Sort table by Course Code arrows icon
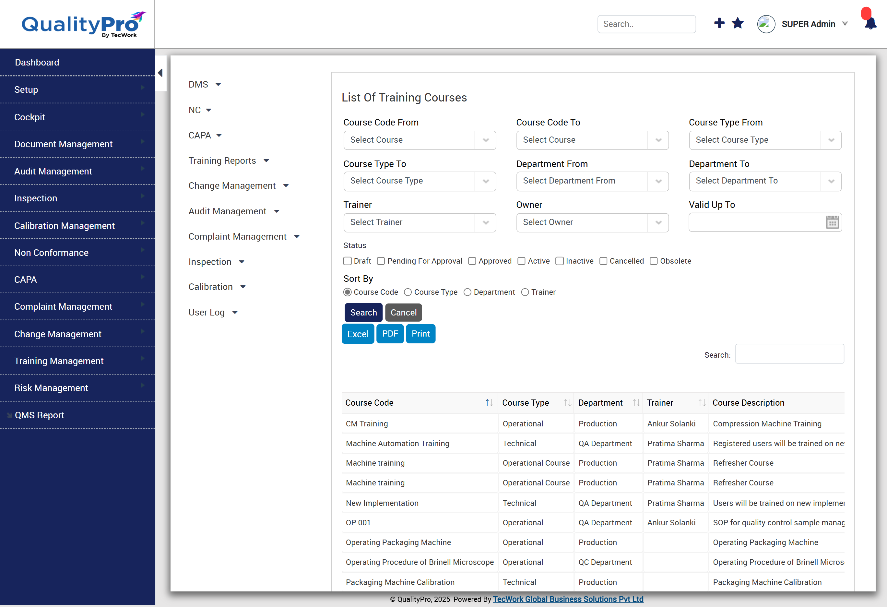Screen dimensions: 887x607 point(489,403)
